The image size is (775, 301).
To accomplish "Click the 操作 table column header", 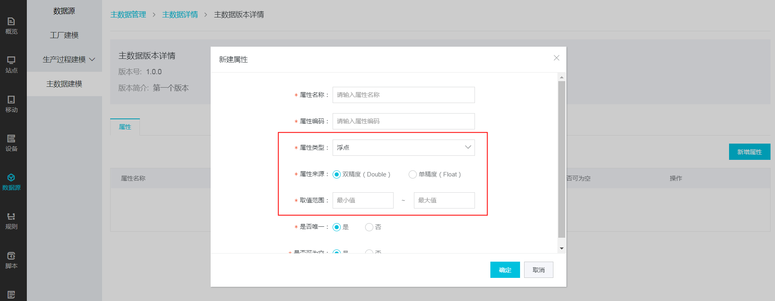I will 676,178.
